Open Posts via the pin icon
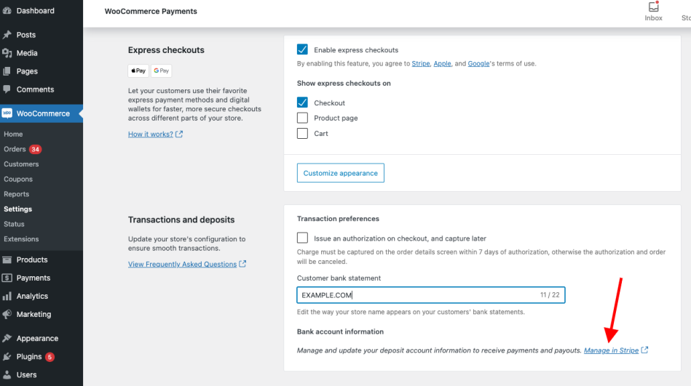This screenshot has height=386, width=691. point(7,35)
